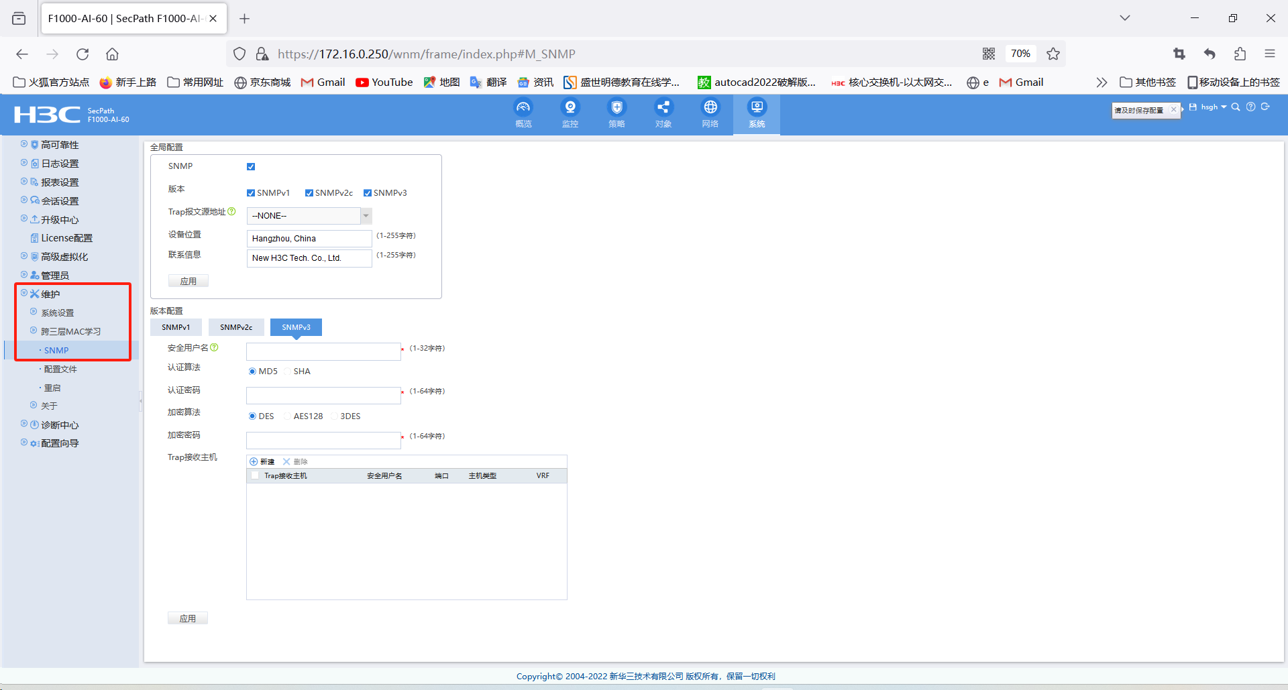1288x690 pixels.
Task: Select the 3DES encryption algorithm radio
Action: tap(334, 416)
